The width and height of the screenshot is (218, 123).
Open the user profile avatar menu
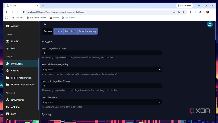(x=210, y=25)
